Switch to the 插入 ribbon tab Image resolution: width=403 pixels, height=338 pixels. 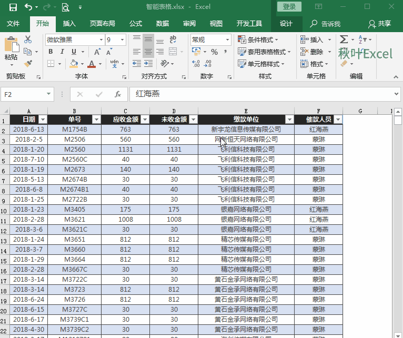(x=69, y=24)
